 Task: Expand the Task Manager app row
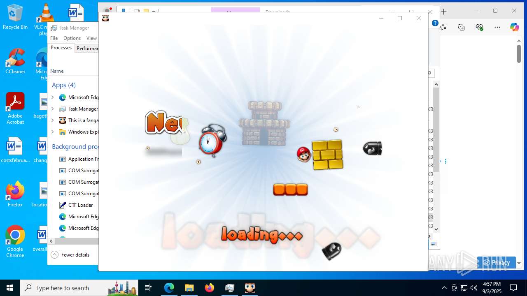pos(52,109)
